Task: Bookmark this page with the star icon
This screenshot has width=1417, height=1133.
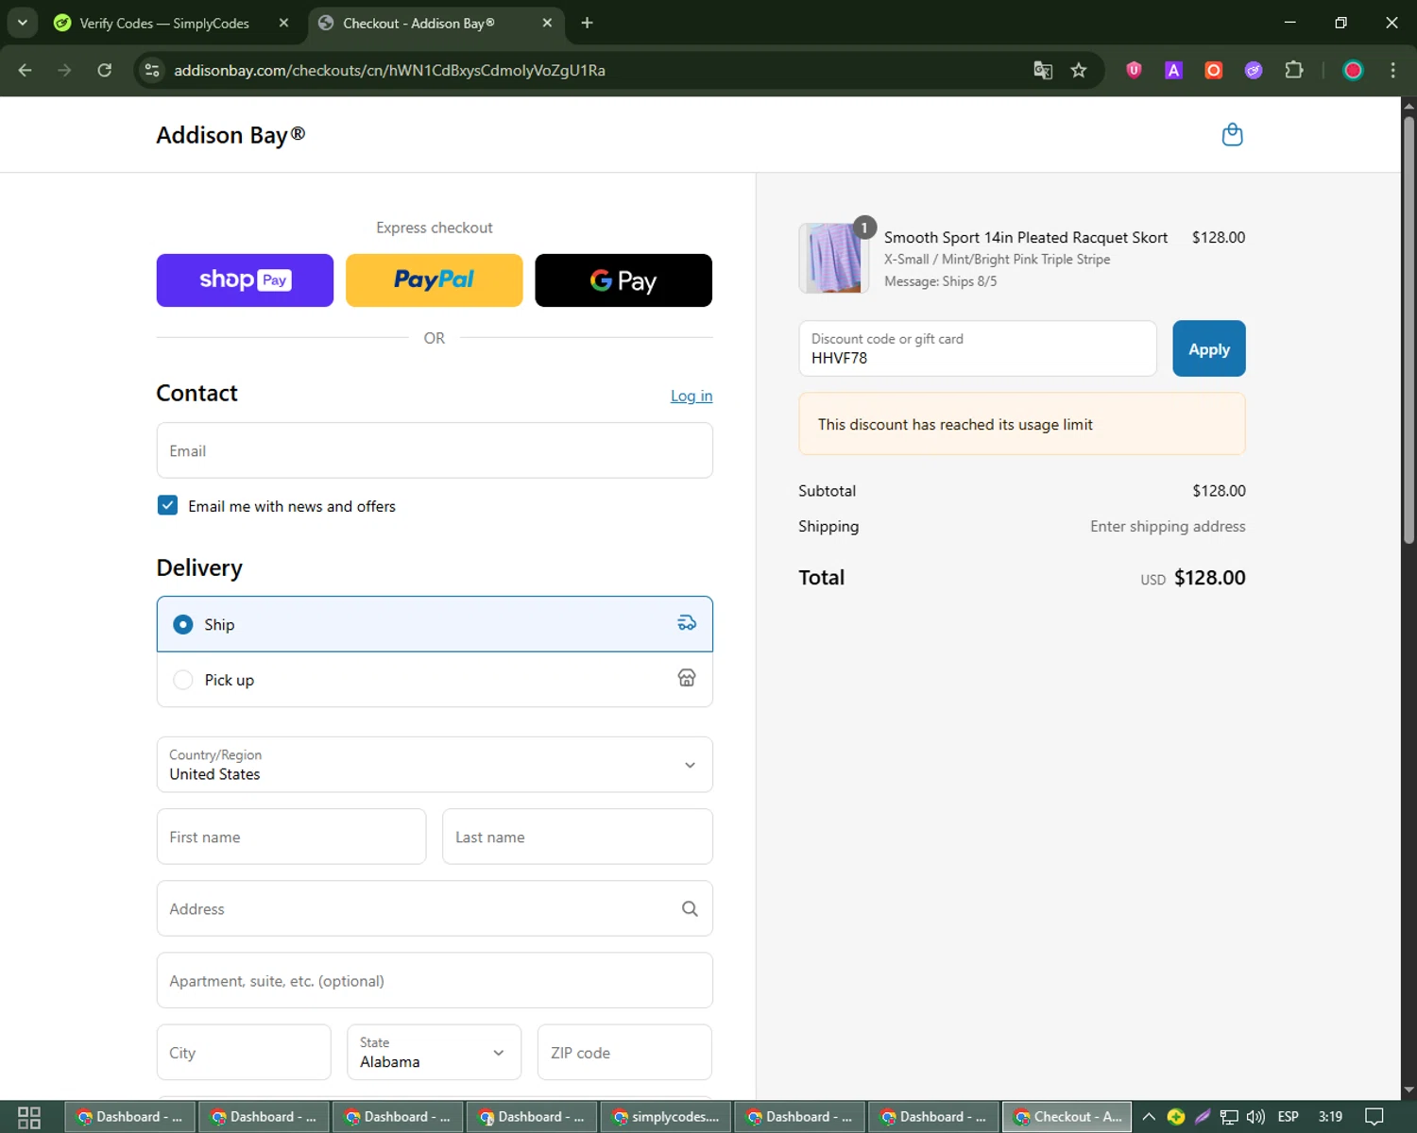Action: [1079, 70]
